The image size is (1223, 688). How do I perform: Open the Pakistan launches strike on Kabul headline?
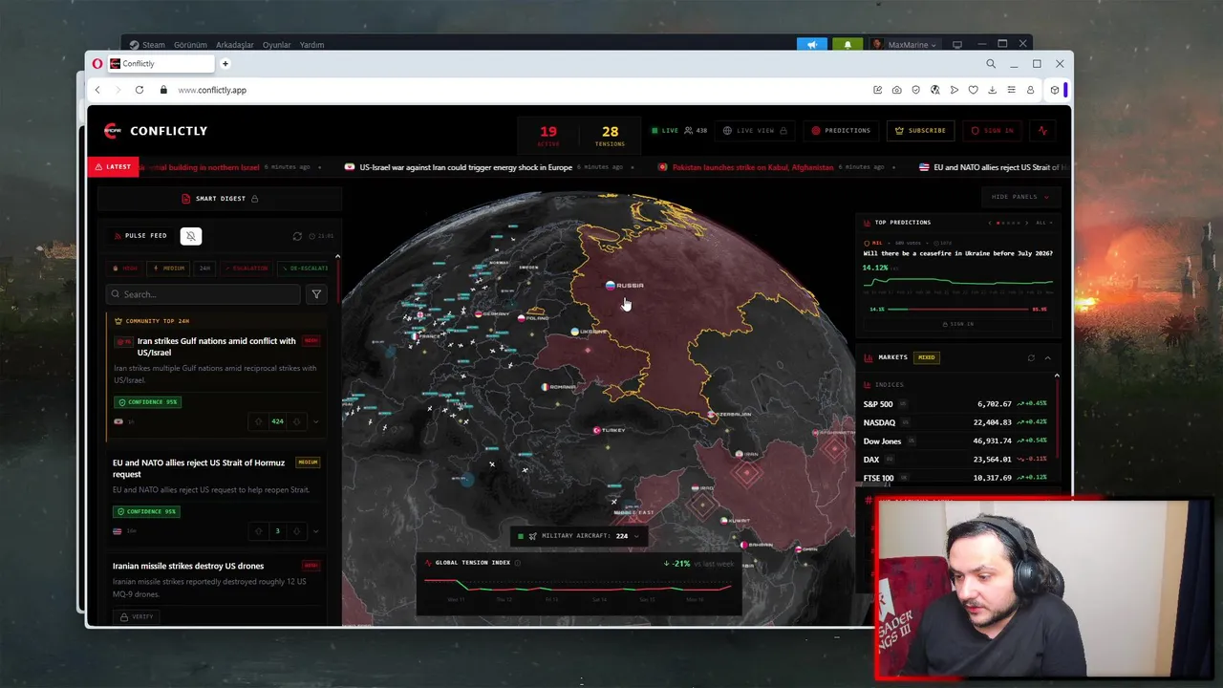point(753,167)
